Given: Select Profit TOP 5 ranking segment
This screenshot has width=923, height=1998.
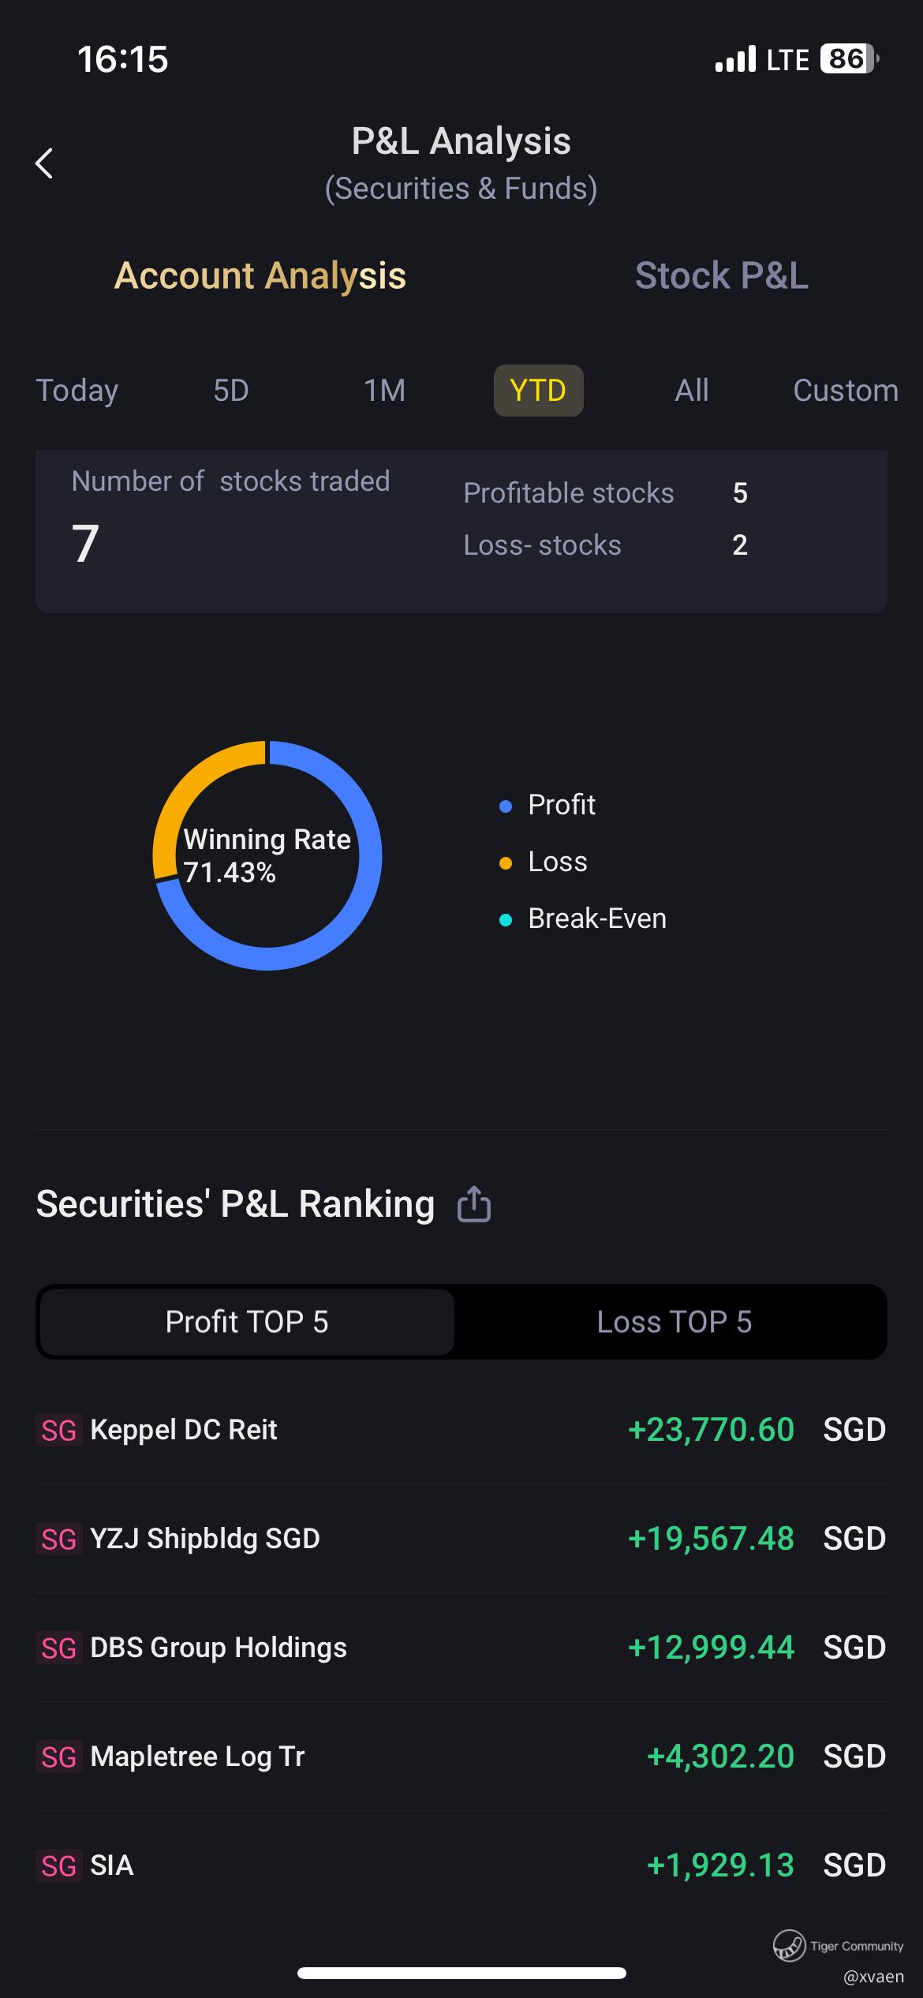Looking at the screenshot, I should (247, 1322).
